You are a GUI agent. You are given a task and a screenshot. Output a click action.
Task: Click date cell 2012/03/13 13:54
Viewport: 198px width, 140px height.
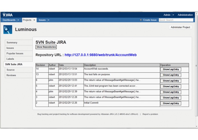click(x=71, y=70)
